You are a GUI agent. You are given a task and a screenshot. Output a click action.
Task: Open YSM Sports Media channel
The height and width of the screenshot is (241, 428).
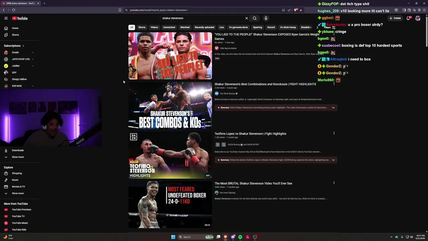pyautogui.click(x=228, y=48)
